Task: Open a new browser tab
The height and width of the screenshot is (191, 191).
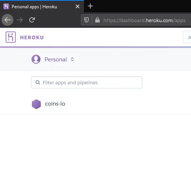Action: point(90,6)
